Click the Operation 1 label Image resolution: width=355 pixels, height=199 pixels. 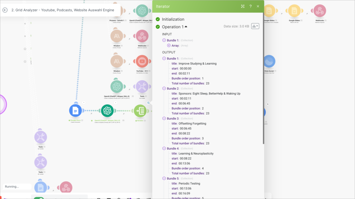[x=173, y=27]
